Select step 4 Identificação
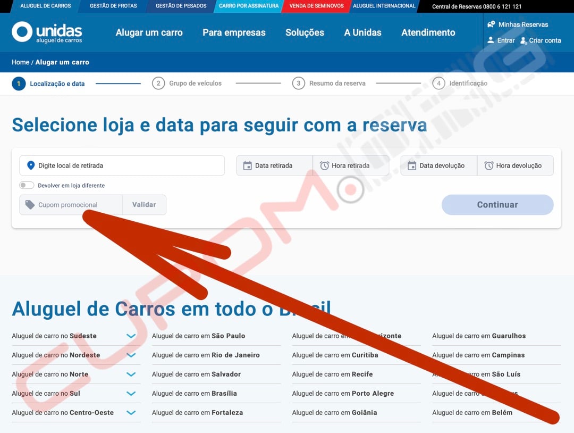The height and width of the screenshot is (433, 574). pyautogui.click(x=460, y=83)
